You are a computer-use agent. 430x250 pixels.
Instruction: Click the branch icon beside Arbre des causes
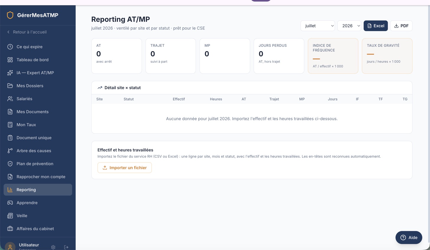click(10, 151)
